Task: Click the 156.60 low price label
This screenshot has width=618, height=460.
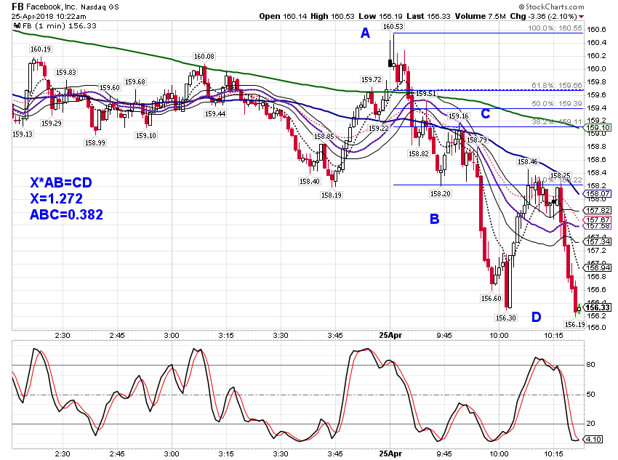Action: coord(491,299)
